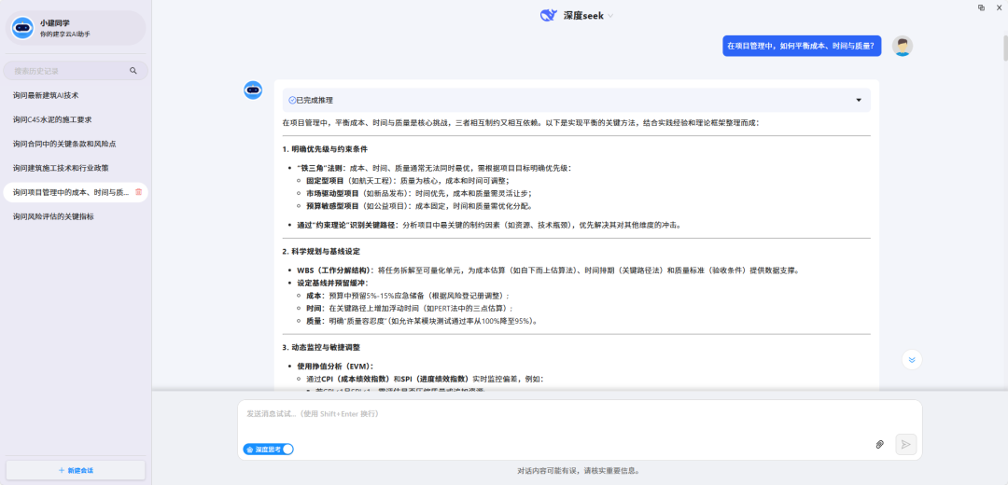Select the 询问C45水泥的施工要求 history item

click(52, 119)
